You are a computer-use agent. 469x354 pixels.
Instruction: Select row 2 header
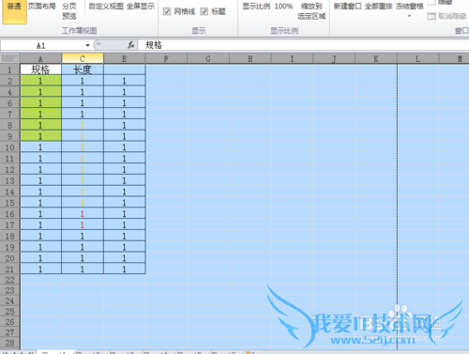pyautogui.click(x=10, y=81)
